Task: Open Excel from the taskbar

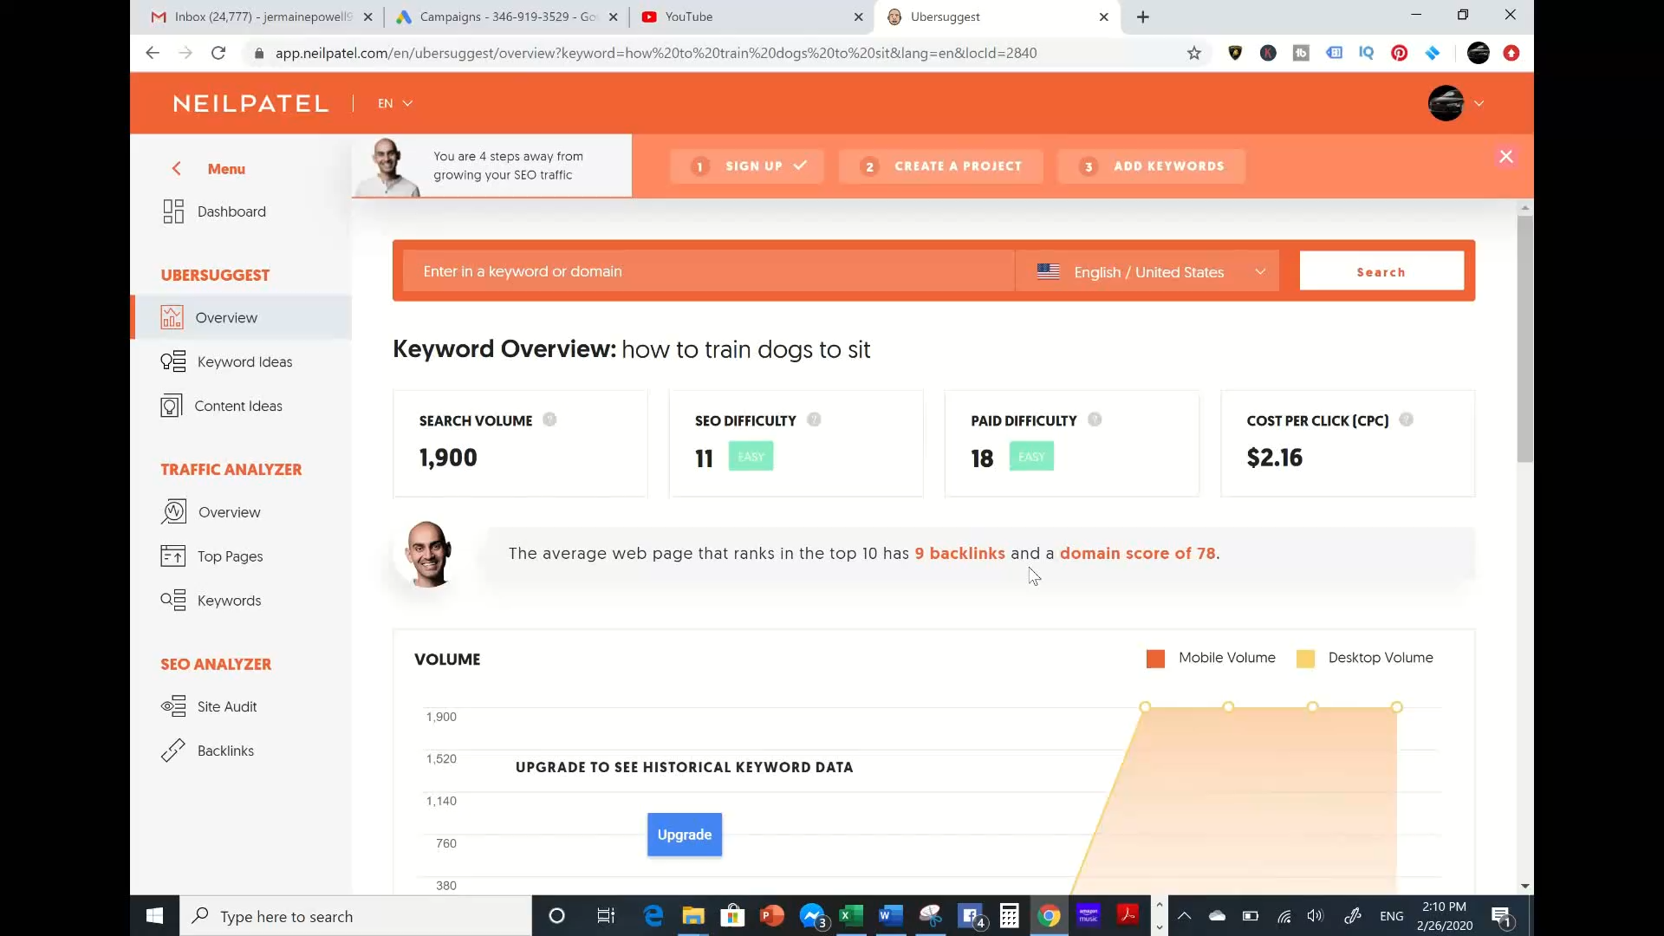Action: tap(851, 916)
